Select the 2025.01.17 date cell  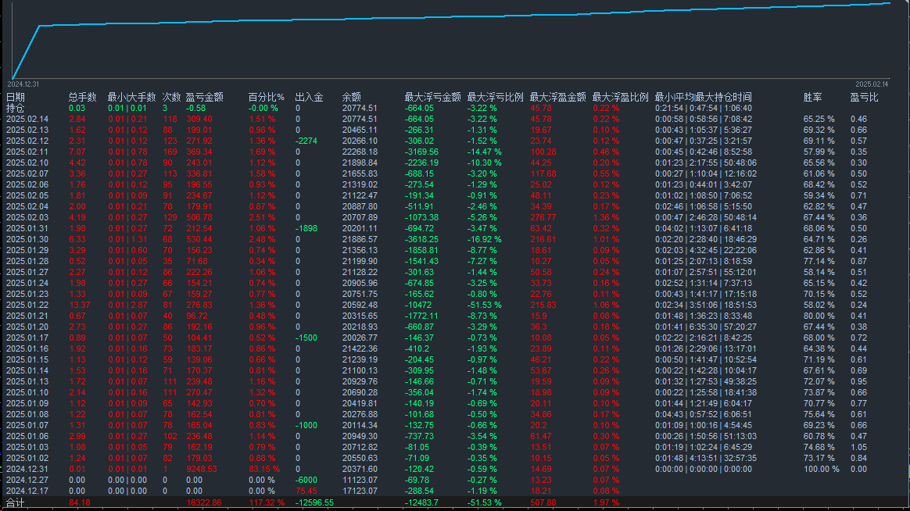pyautogui.click(x=27, y=338)
